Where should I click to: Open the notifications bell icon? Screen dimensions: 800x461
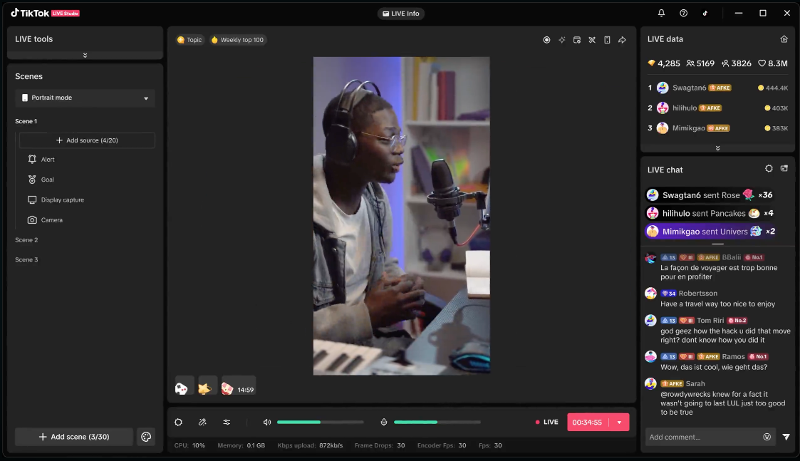click(x=663, y=13)
